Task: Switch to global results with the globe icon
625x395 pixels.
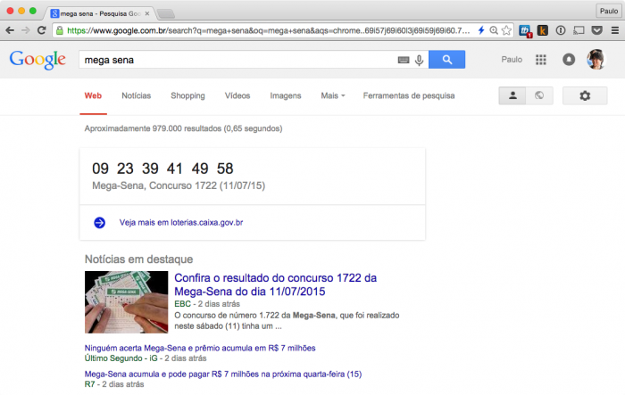Action: (539, 95)
